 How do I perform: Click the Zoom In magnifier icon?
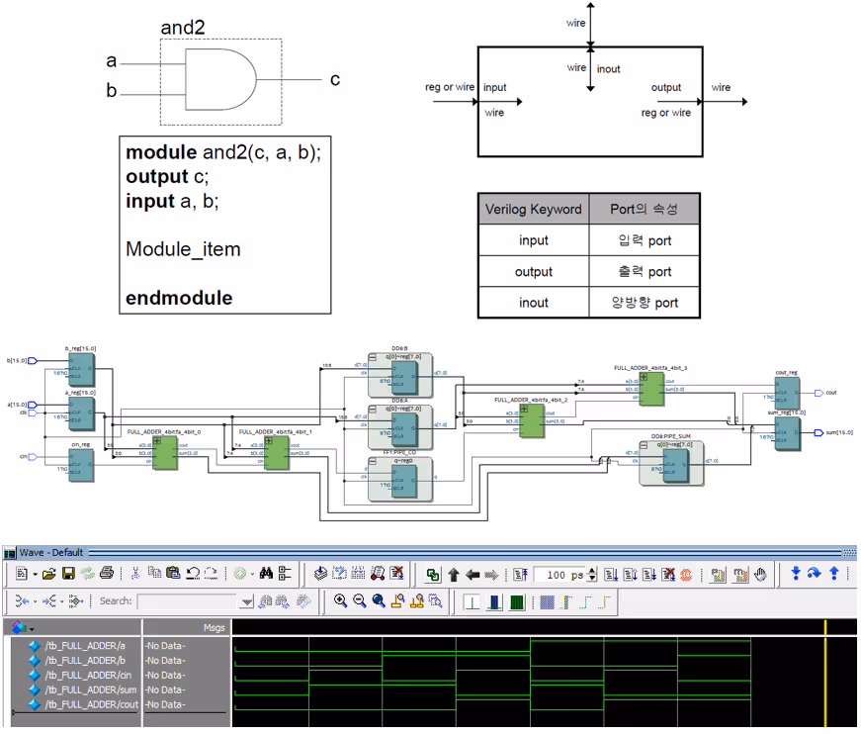click(340, 601)
